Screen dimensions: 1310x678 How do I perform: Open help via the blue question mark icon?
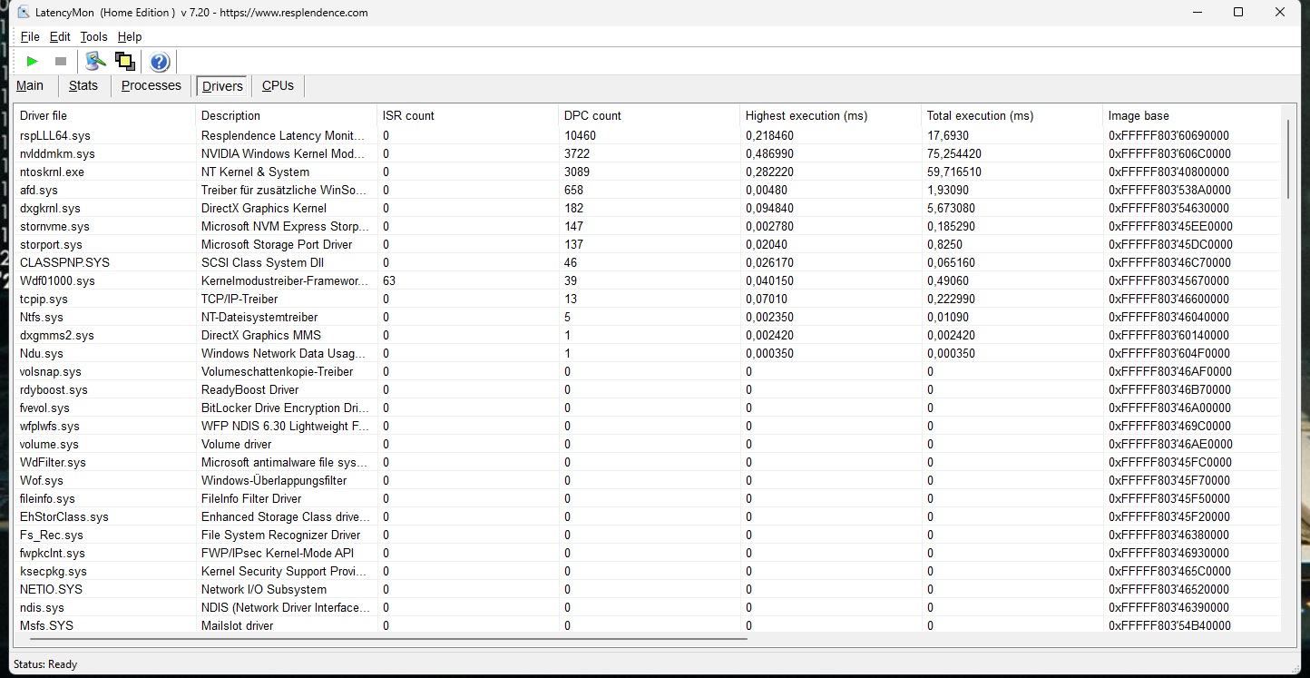coord(160,62)
